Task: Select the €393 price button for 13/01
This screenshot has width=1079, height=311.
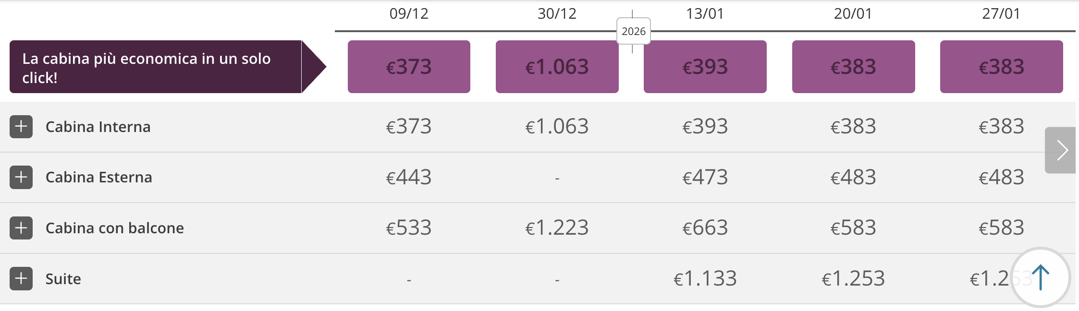Action: tap(705, 66)
